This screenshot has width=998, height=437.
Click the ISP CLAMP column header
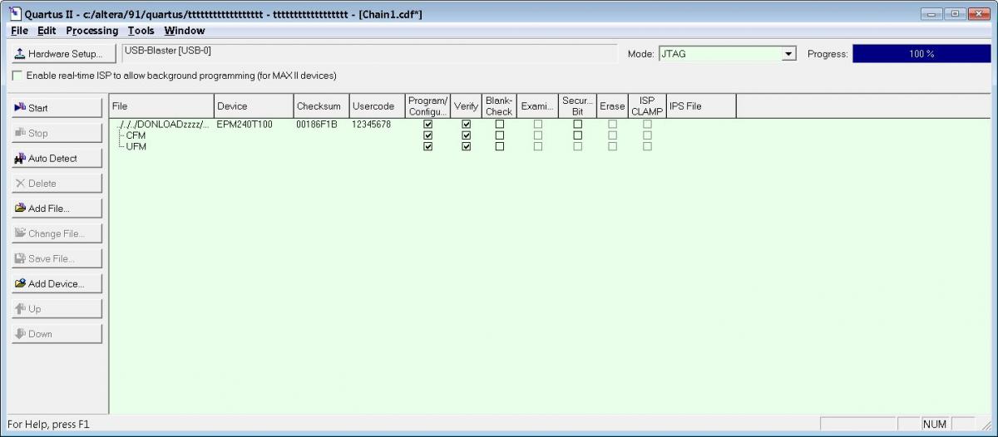(647, 106)
